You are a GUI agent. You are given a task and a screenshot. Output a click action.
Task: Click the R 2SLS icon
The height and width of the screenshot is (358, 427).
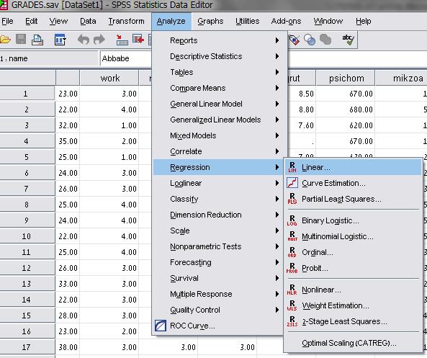tap(292, 321)
